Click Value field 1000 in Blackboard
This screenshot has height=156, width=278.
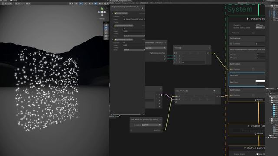point(134,31)
